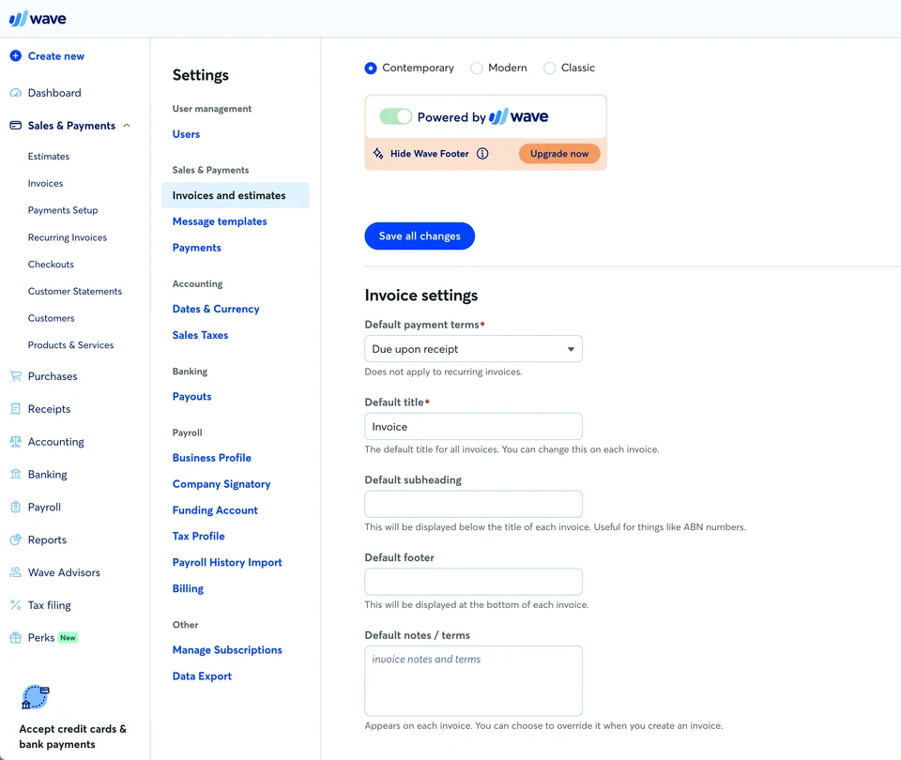The height and width of the screenshot is (760, 901).
Task: Open Checkouts in sidebar
Action: pos(51,265)
